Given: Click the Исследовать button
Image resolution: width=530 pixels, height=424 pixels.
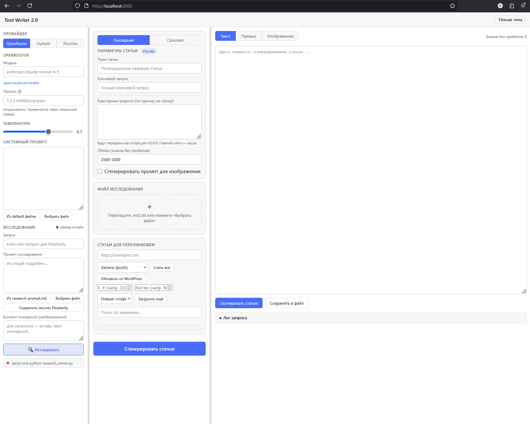Looking at the screenshot, I should pyautogui.click(x=43, y=350).
